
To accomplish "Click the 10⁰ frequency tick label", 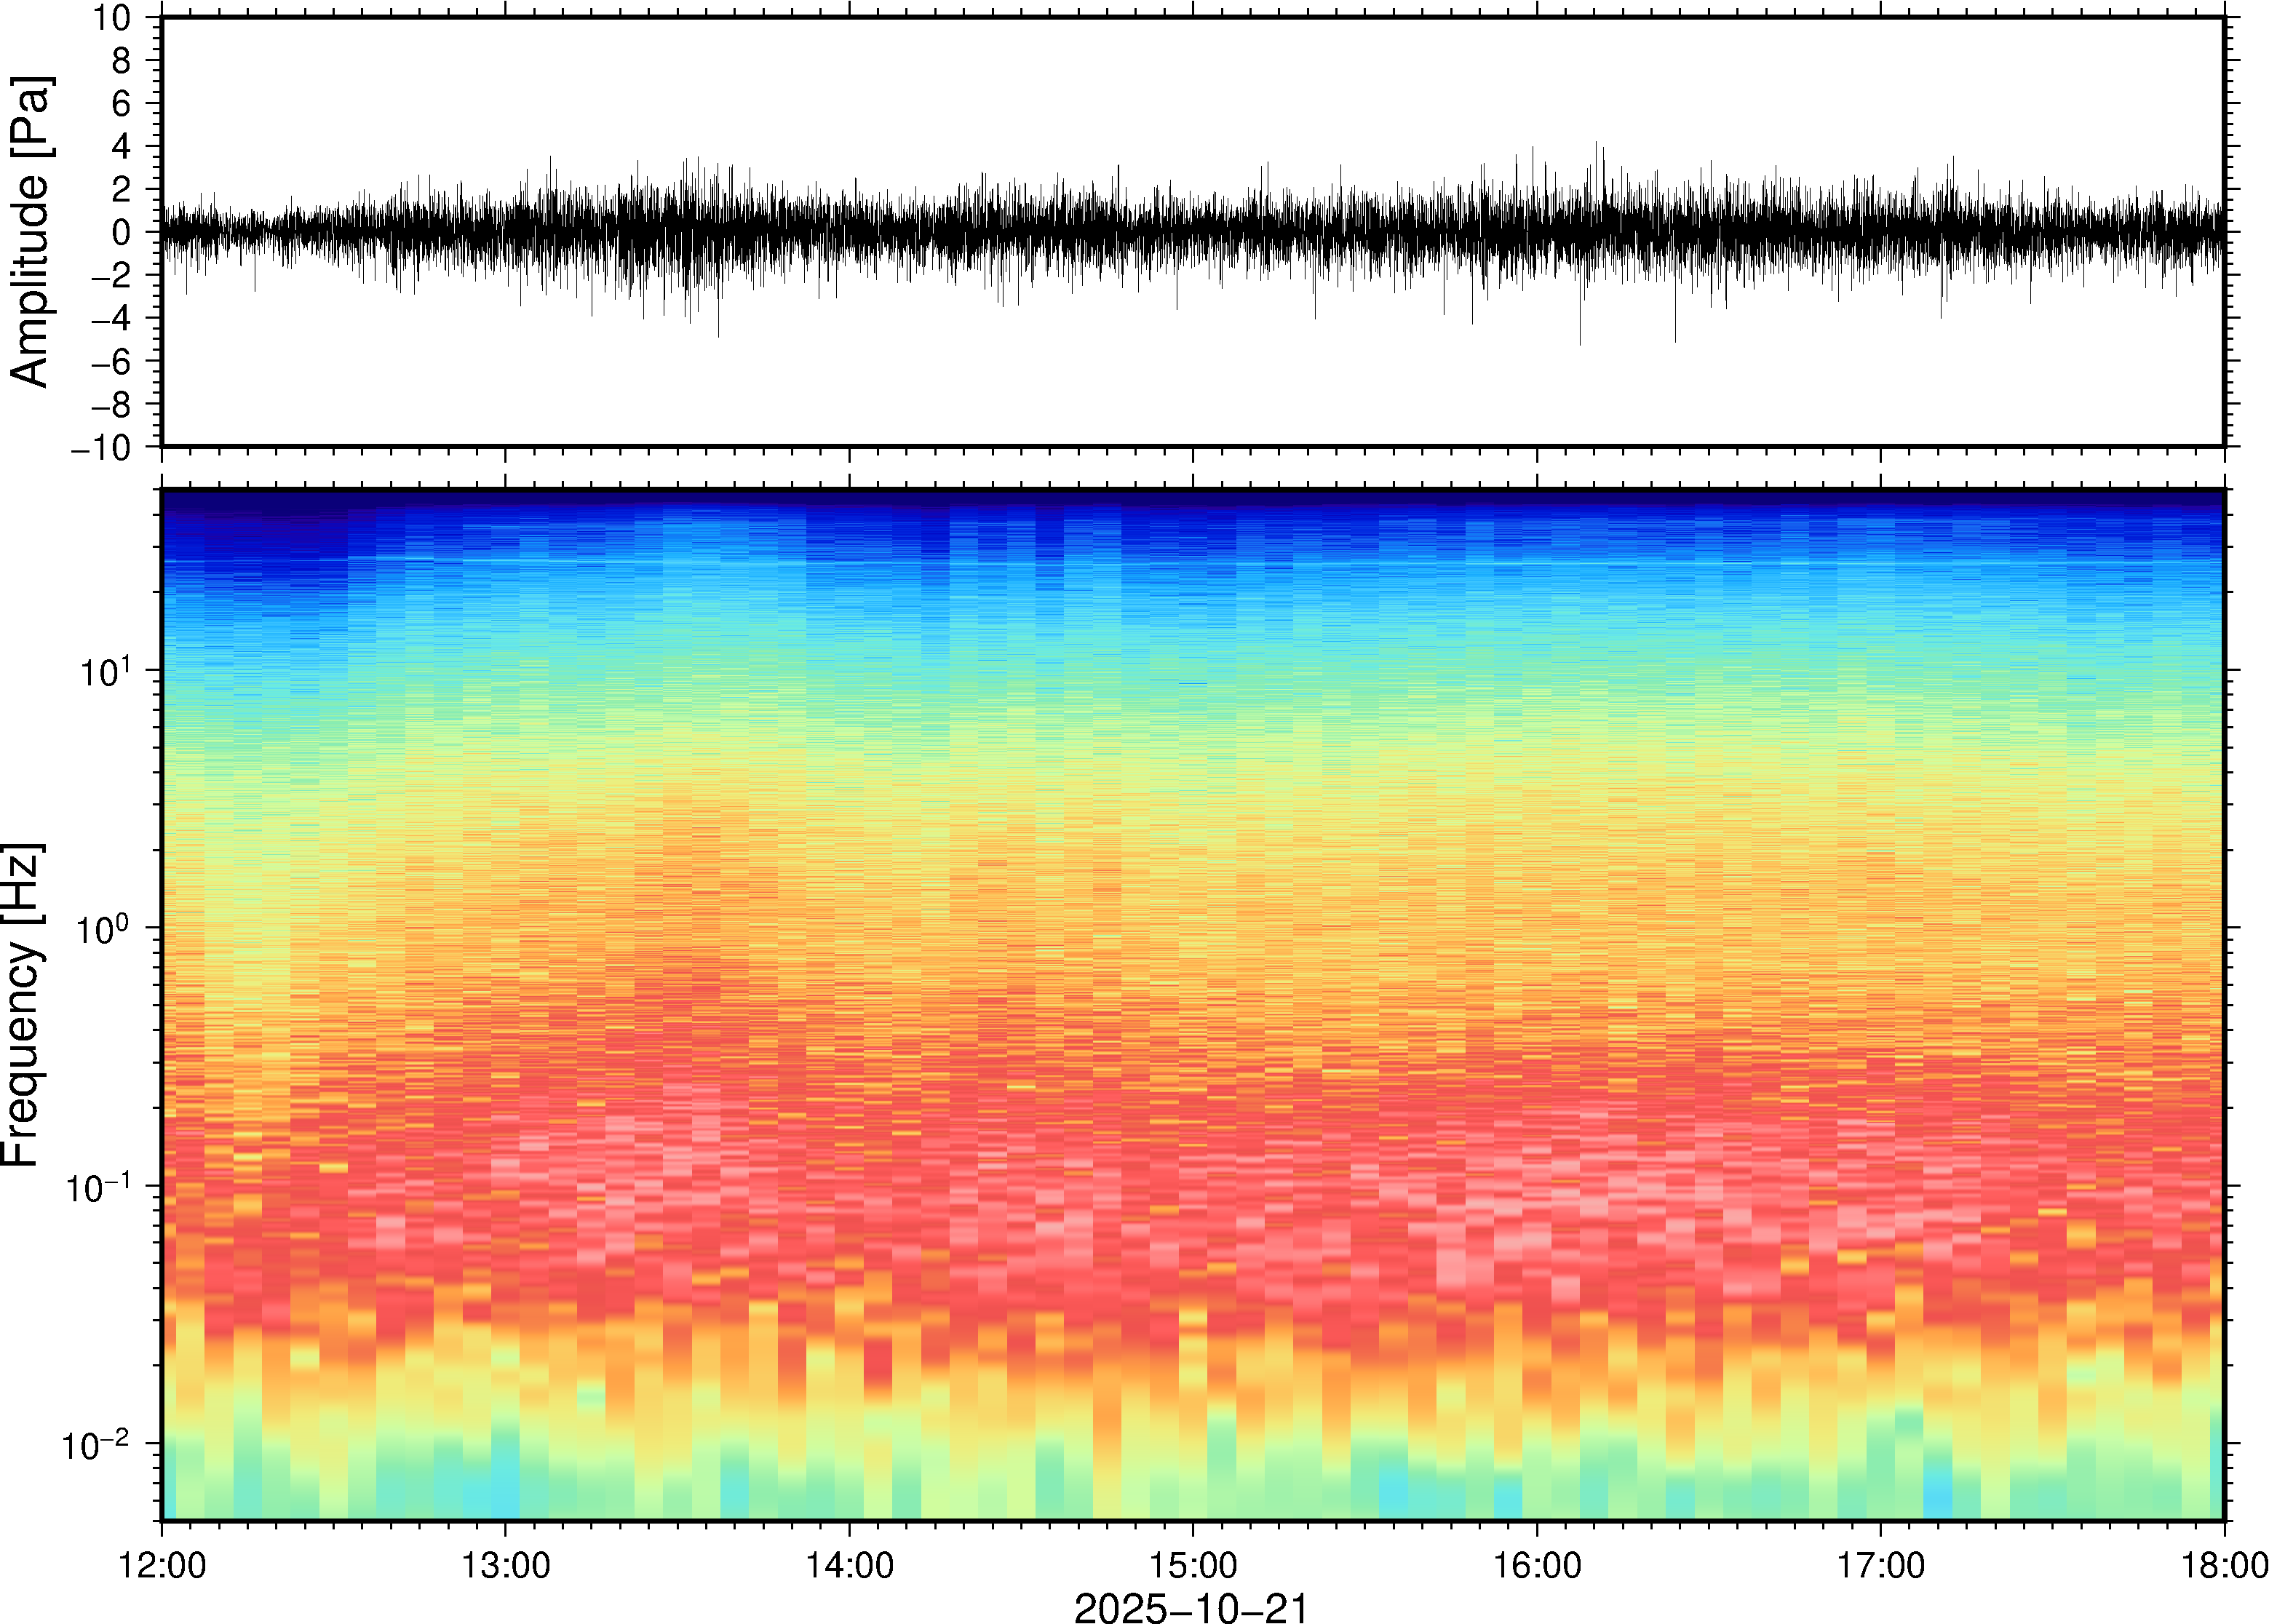I will click(104, 927).
